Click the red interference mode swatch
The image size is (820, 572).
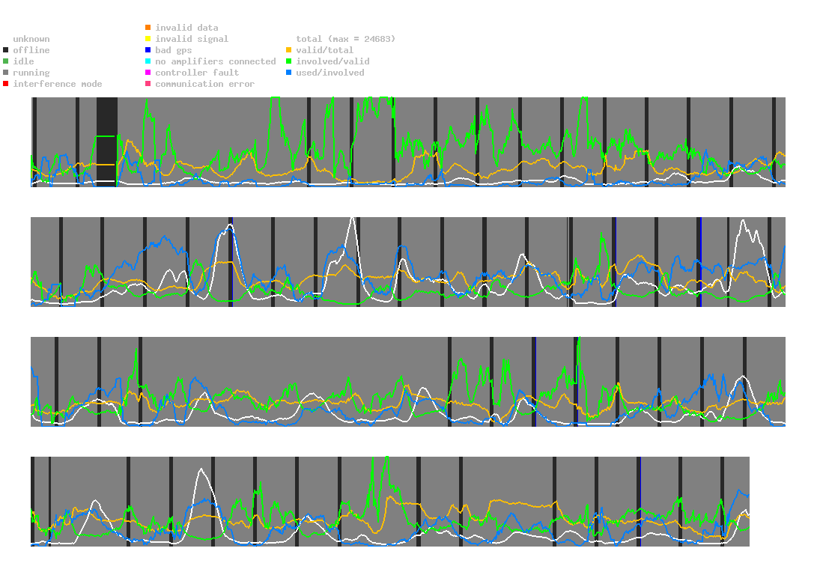[6, 84]
